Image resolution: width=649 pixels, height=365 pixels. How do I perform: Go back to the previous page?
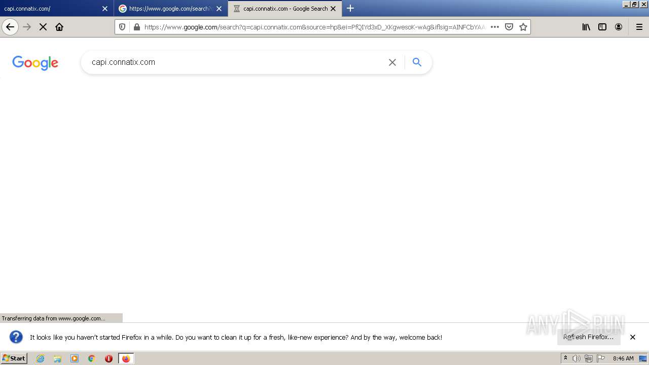pos(10,27)
